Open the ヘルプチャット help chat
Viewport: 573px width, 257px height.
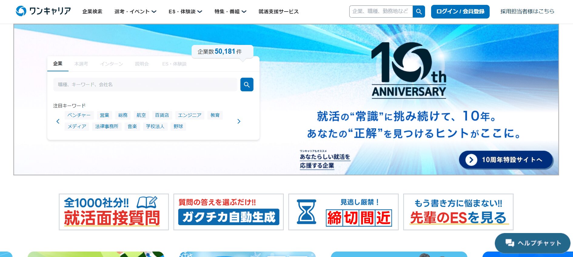tap(533, 243)
